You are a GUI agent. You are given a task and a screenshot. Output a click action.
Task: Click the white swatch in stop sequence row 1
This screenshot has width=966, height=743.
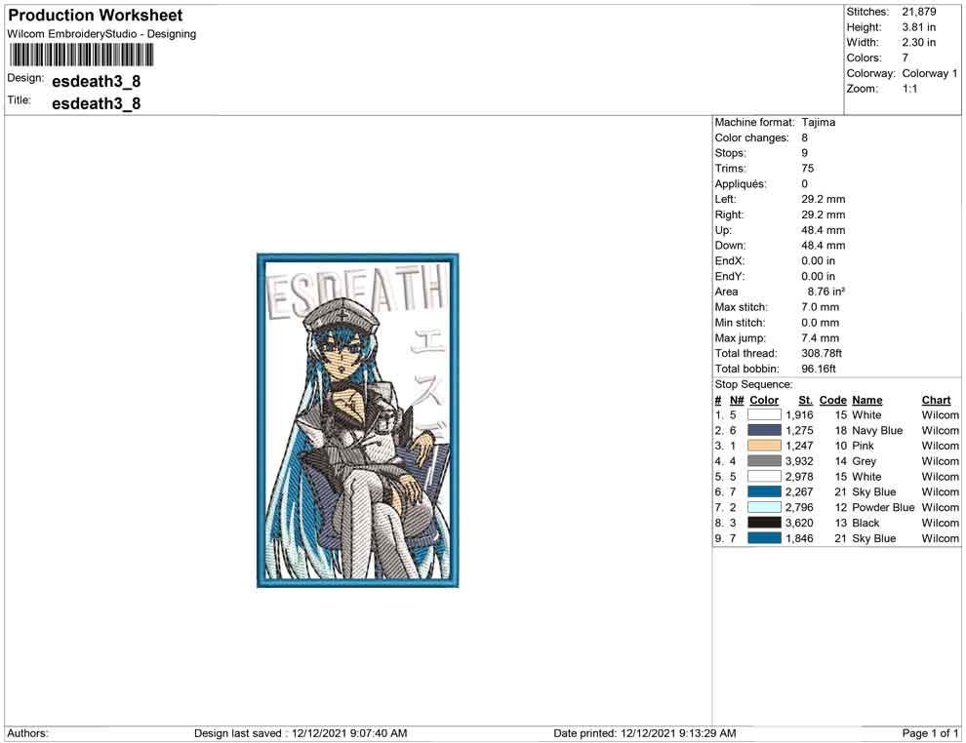click(x=764, y=415)
